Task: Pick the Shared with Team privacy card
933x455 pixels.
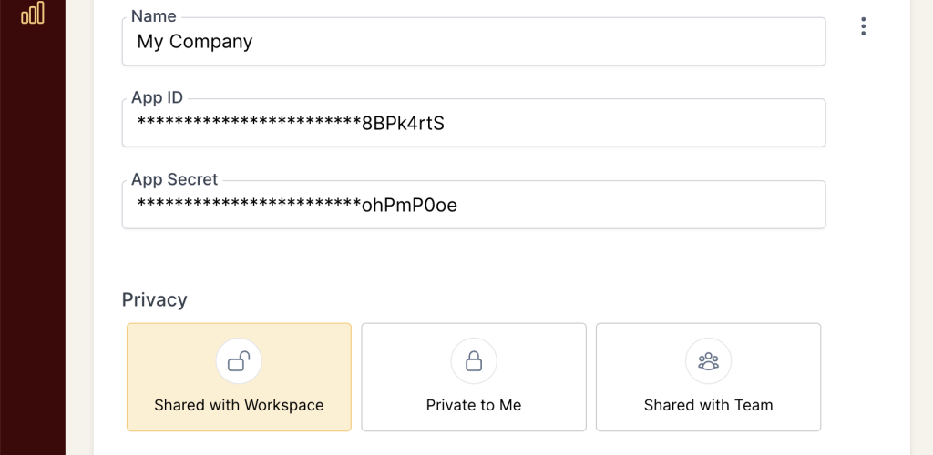Action: point(708,377)
